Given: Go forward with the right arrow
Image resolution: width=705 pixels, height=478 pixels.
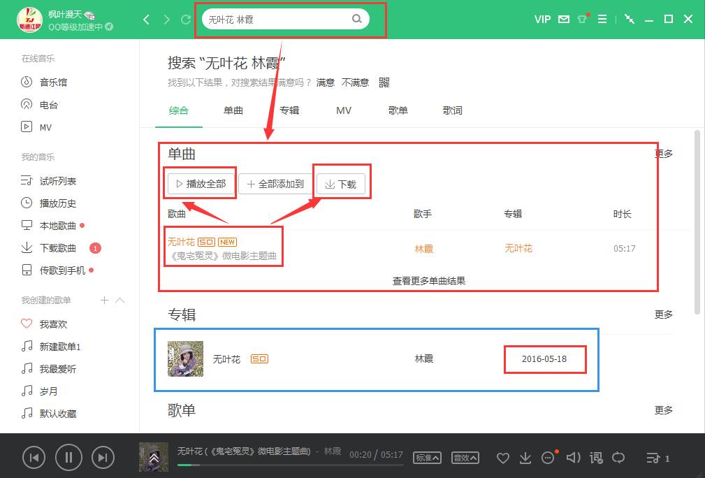Looking at the screenshot, I should tap(167, 20).
